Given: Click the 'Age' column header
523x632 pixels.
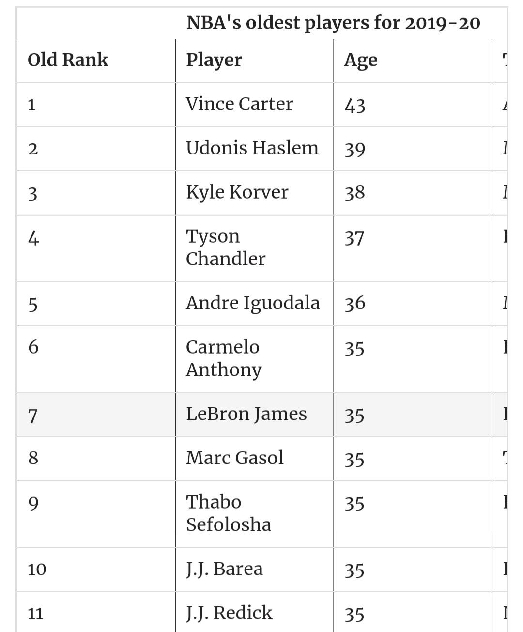Looking at the screenshot, I should [x=360, y=61].
